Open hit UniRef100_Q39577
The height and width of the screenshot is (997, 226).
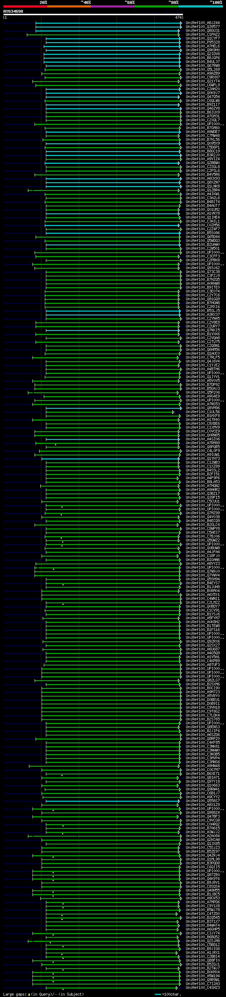202,27
